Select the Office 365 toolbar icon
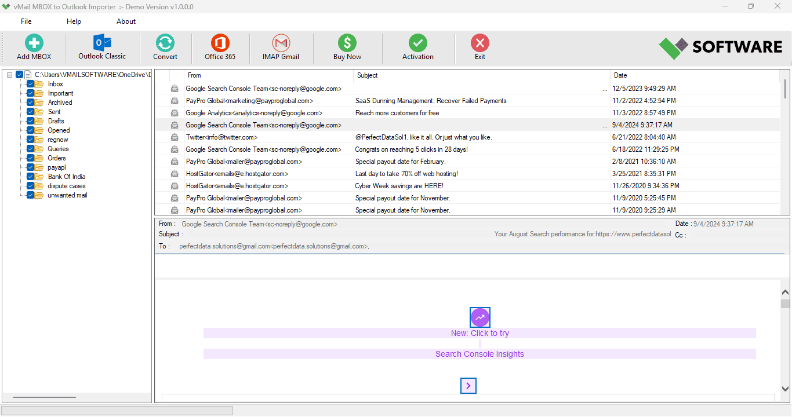 pos(220,43)
